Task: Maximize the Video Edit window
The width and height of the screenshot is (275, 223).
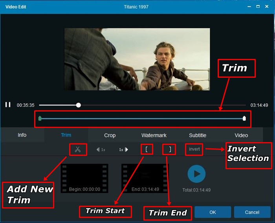Action: click(x=258, y=7)
